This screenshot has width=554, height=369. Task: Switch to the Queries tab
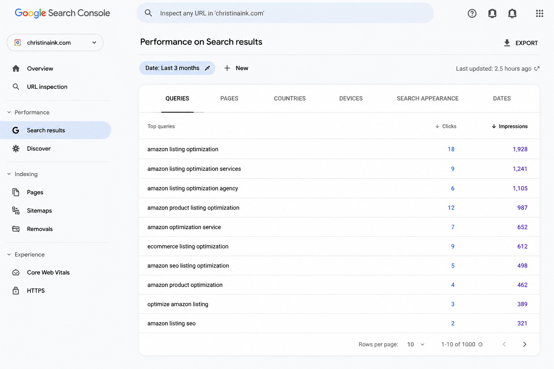pos(177,98)
